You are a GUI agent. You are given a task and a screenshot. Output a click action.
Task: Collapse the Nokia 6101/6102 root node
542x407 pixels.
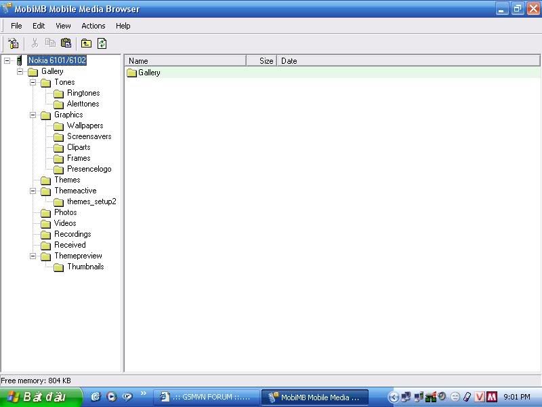7,60
